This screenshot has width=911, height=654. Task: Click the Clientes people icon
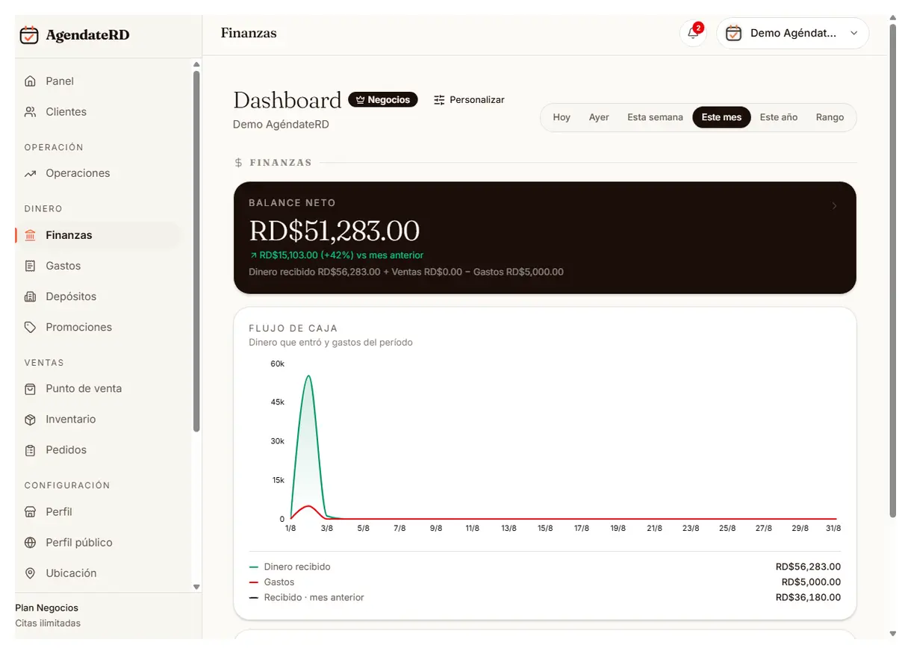(x=30, y=111)
